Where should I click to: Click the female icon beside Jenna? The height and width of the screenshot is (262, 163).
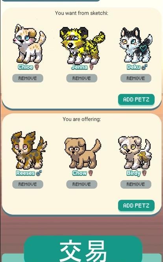91,67
